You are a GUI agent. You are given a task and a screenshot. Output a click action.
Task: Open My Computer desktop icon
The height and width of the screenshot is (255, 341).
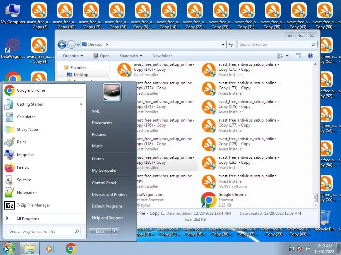pyautogui.click(x=13, y=13)
